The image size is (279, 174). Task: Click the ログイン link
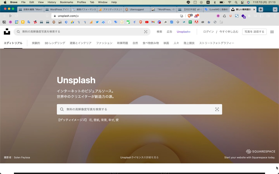coord(208,32)
